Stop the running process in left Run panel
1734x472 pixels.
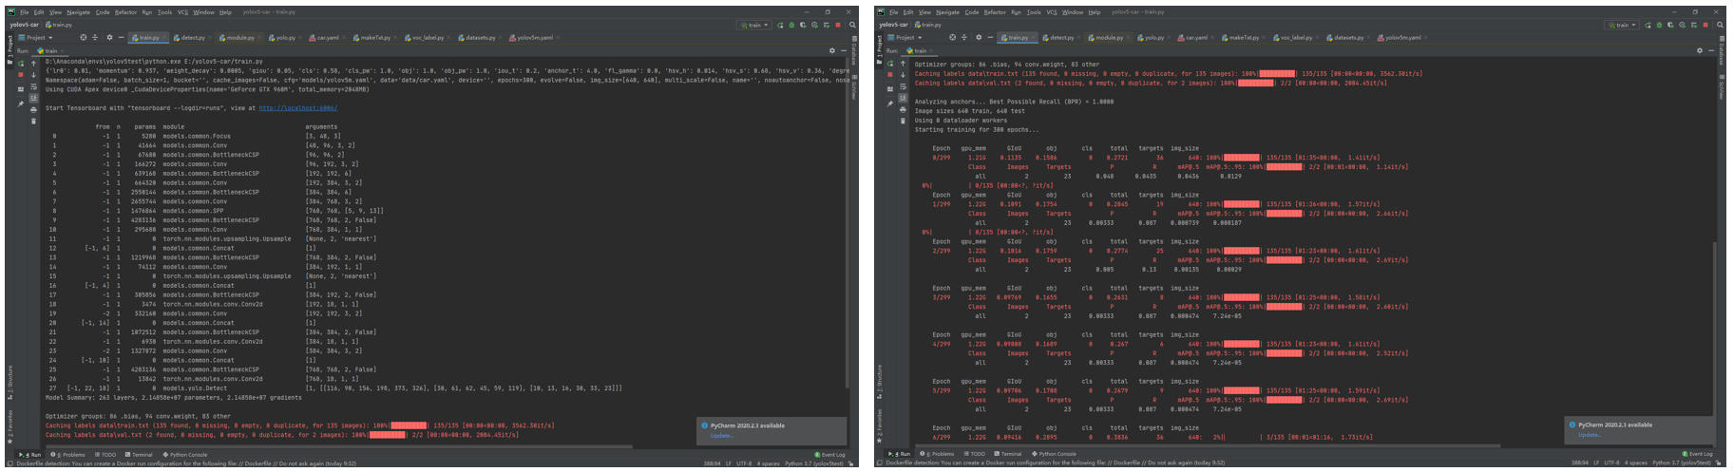[21, 74]
